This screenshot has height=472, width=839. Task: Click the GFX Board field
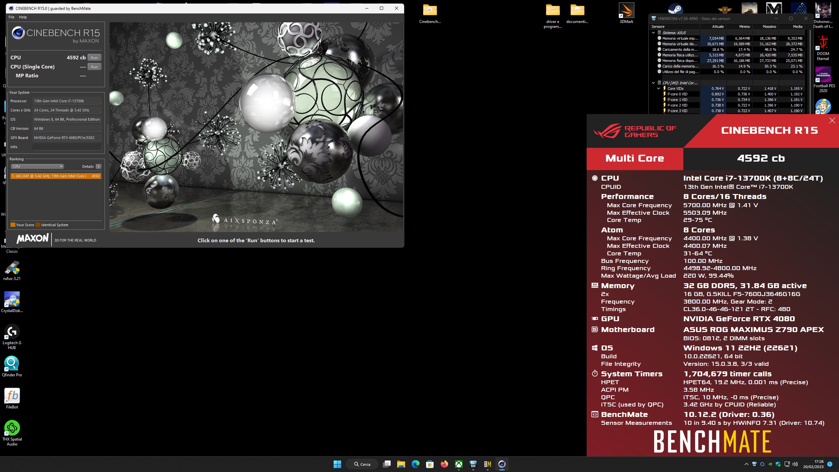67,138
